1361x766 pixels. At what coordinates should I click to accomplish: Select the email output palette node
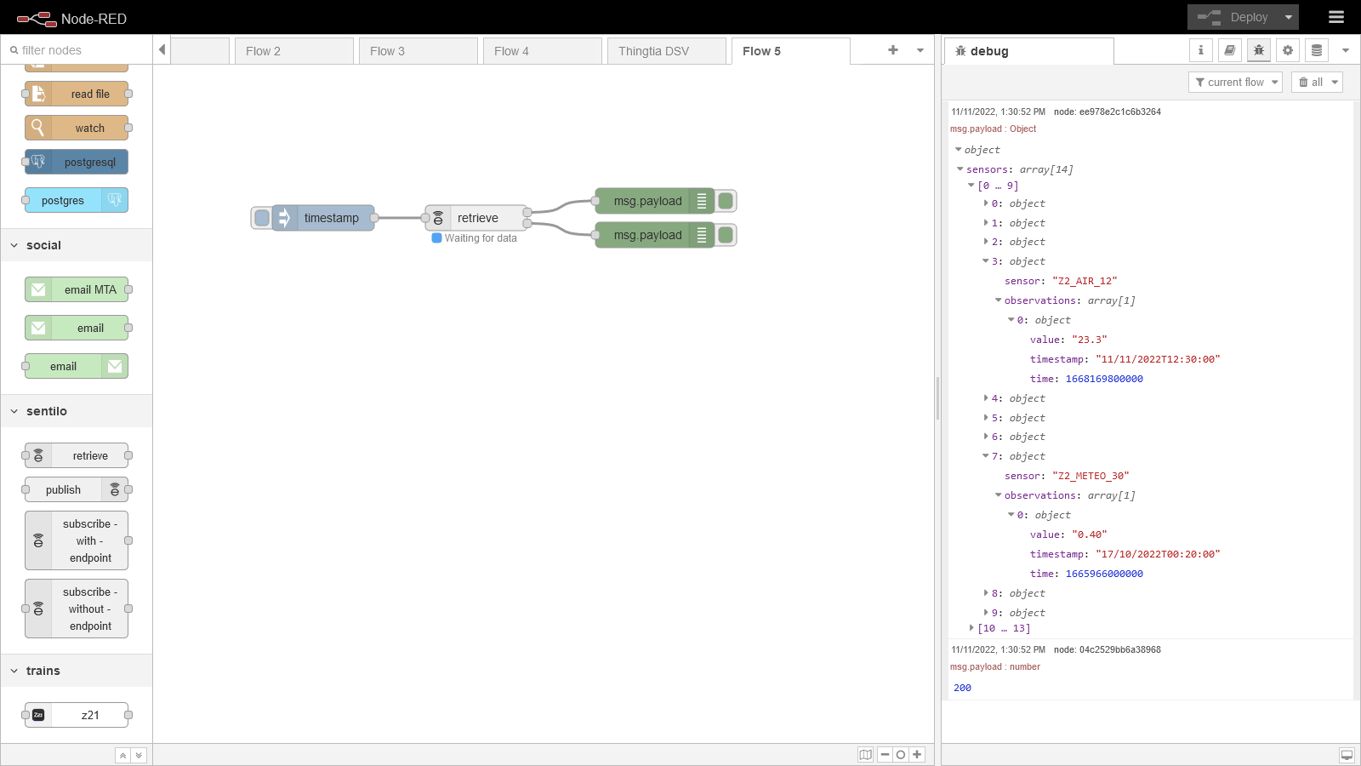click(77, 366)
